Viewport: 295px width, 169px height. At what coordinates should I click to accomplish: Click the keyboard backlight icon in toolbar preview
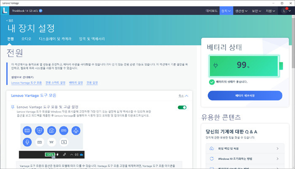[x=27, y=130]
